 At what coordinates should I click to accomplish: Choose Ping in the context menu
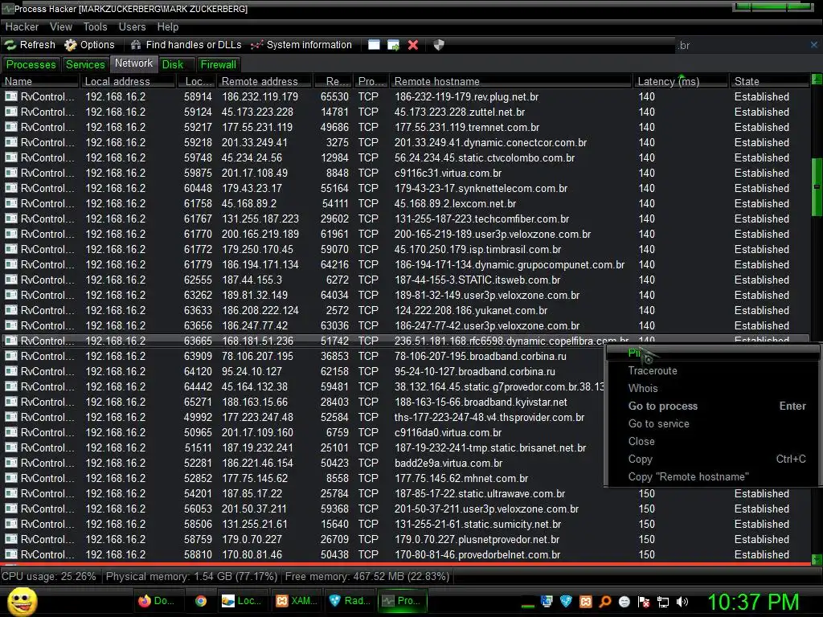pyautogui.click(x=713, y=353)
